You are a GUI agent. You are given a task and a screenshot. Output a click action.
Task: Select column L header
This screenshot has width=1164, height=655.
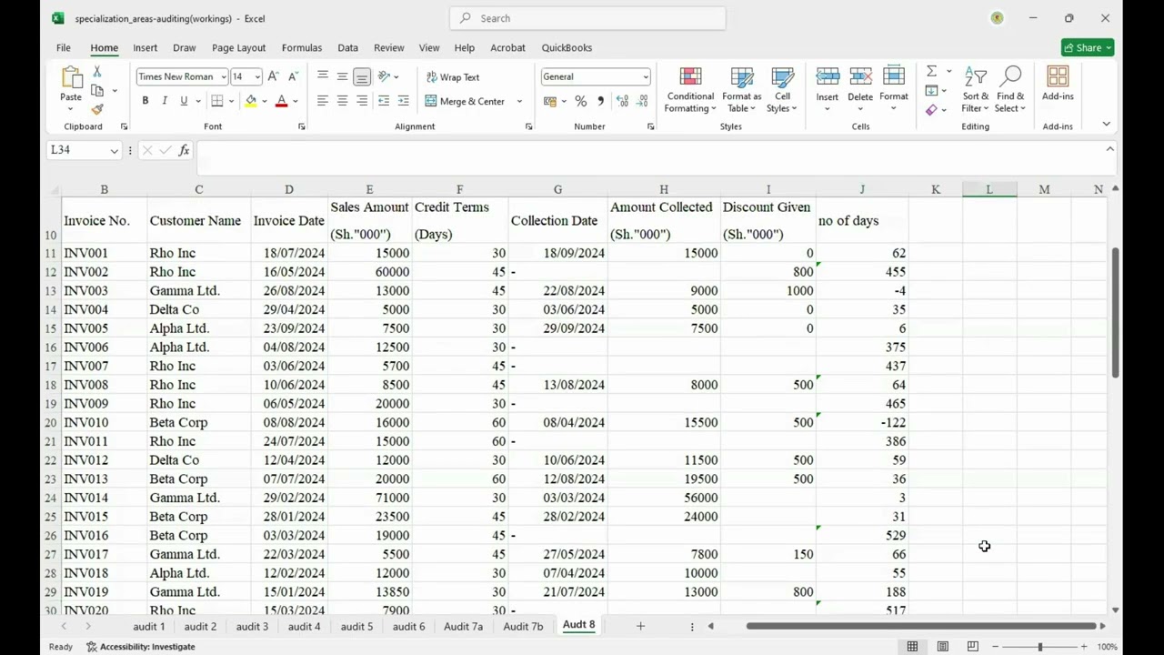pyautogui.click(x=989, y=189)
